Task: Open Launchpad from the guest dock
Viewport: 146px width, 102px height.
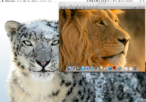Action: [x=74, y=68]
